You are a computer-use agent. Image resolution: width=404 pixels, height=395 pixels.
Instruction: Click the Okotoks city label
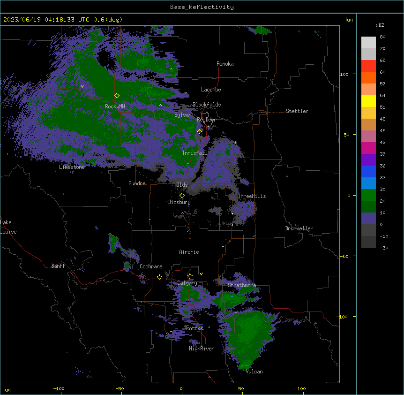point(193,328)
